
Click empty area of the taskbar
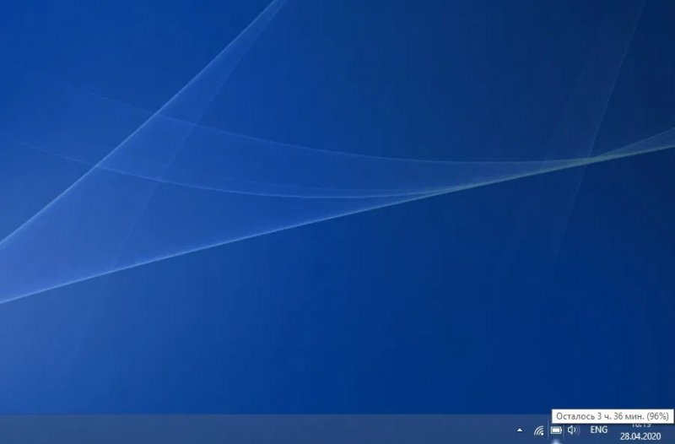pos(253,429)
